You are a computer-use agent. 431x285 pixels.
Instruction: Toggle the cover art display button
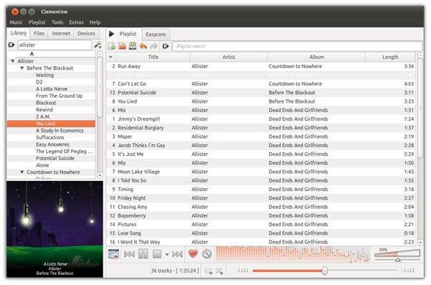pyautogui.click(x=113, y=254)
